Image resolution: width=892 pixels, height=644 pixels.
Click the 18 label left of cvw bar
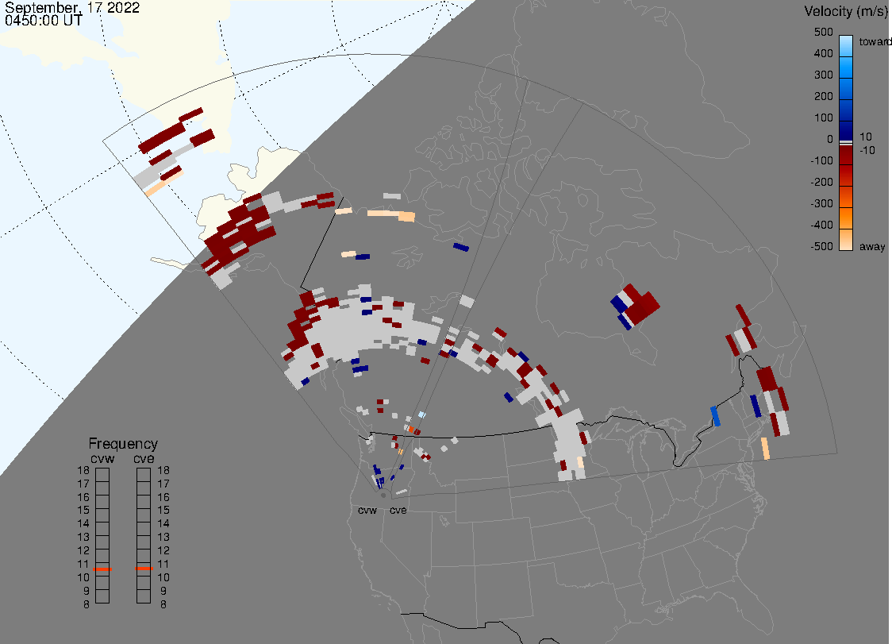(83, 470)
